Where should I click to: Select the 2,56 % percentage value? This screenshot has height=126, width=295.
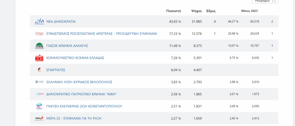tap(176, 94)
